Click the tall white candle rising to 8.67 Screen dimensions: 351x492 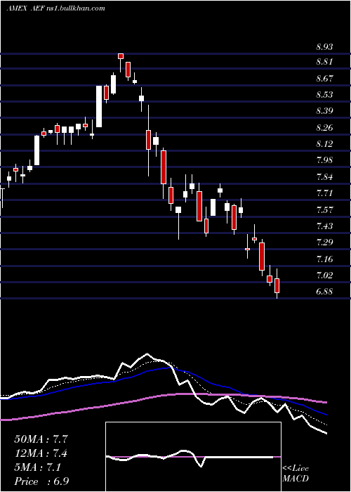coord(99,106)
